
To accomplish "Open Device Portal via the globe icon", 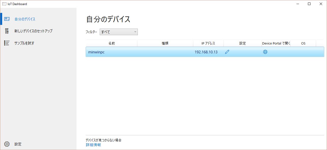I will coord(265,52).
